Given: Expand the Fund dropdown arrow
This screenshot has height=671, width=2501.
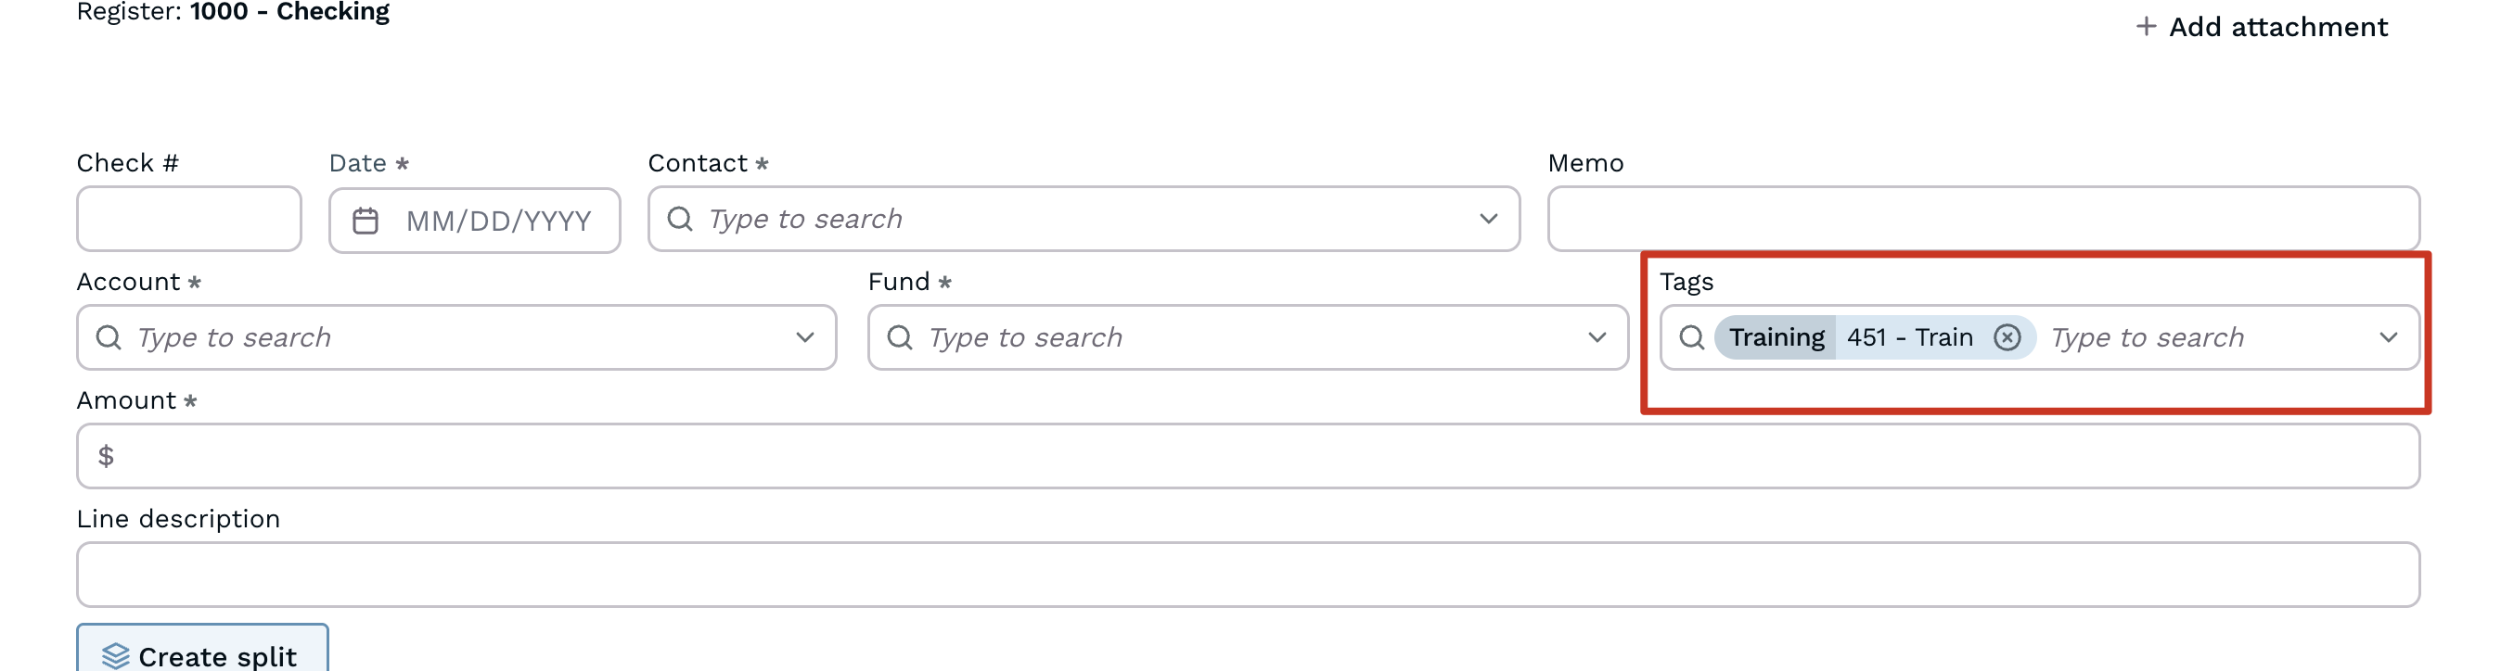Looking at the screenshot, I should click(1597, 337).
